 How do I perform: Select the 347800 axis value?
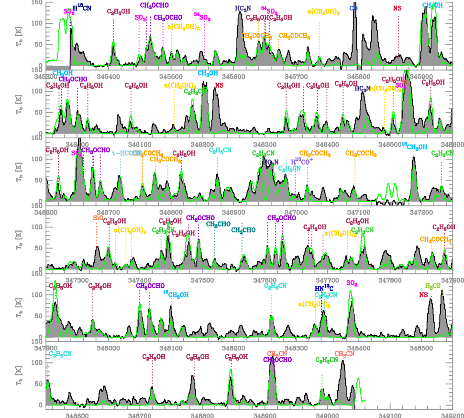click(x=390, y=280)
